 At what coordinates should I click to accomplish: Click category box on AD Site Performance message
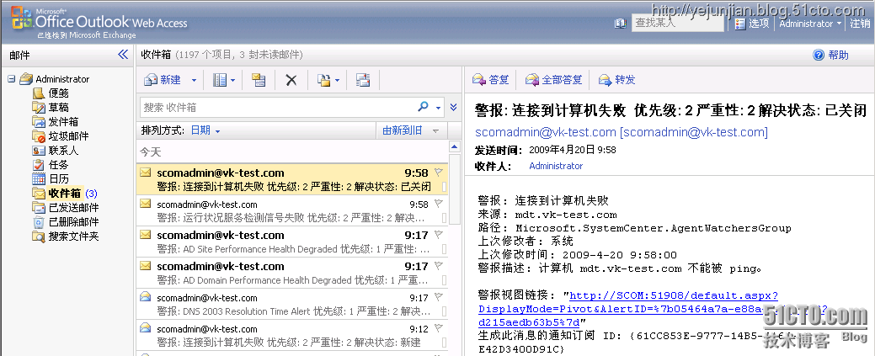point(444,249)
